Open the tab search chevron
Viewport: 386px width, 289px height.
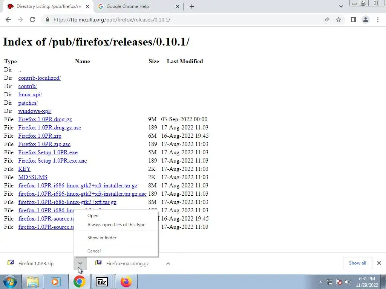(x=341, y=6)
